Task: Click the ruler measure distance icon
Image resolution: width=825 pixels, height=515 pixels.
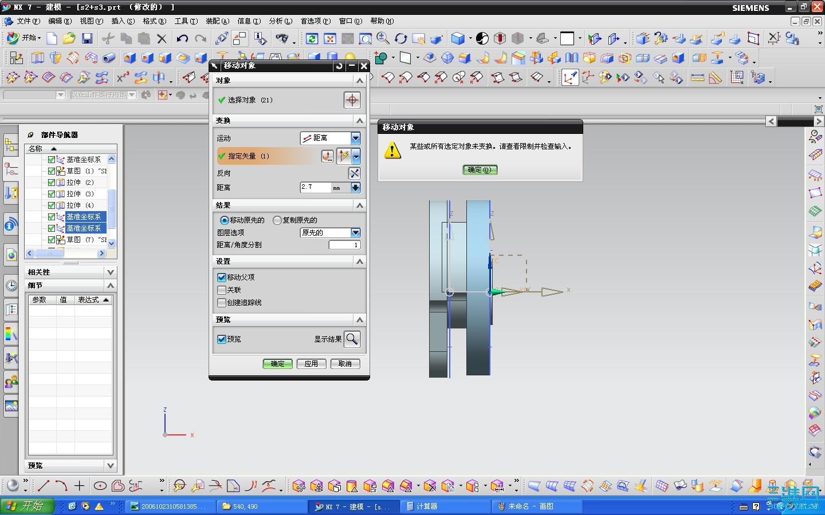Action: (x=698, y=77)
